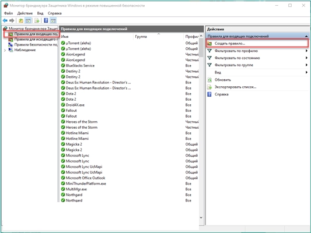311x233 pixels.
Task: Open the Фильтровать по профилю submenu arrow
Action: point(306,51)
